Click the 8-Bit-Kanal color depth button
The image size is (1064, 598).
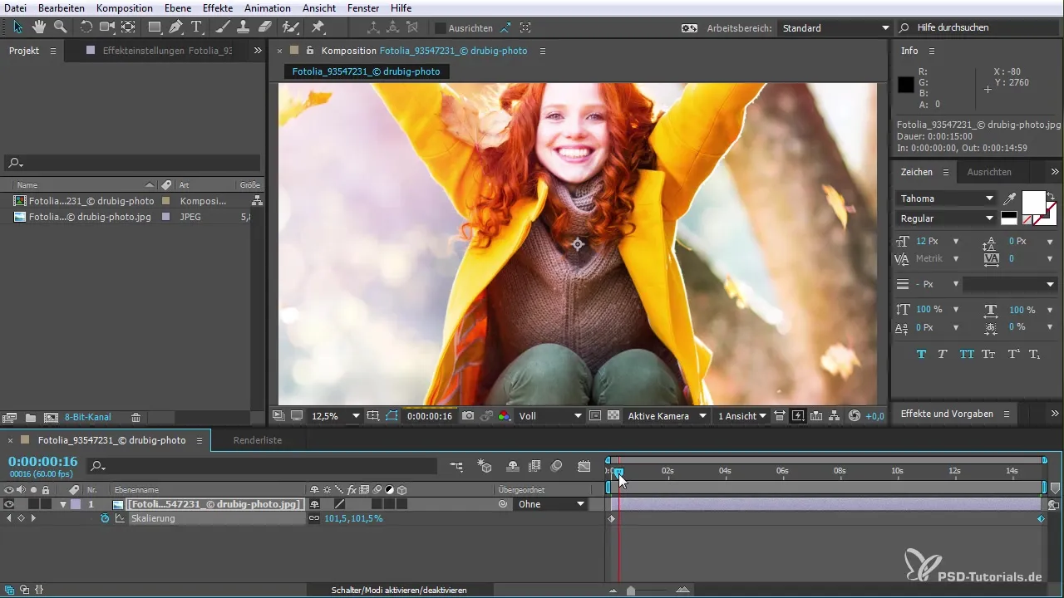[x=88, y=417]
